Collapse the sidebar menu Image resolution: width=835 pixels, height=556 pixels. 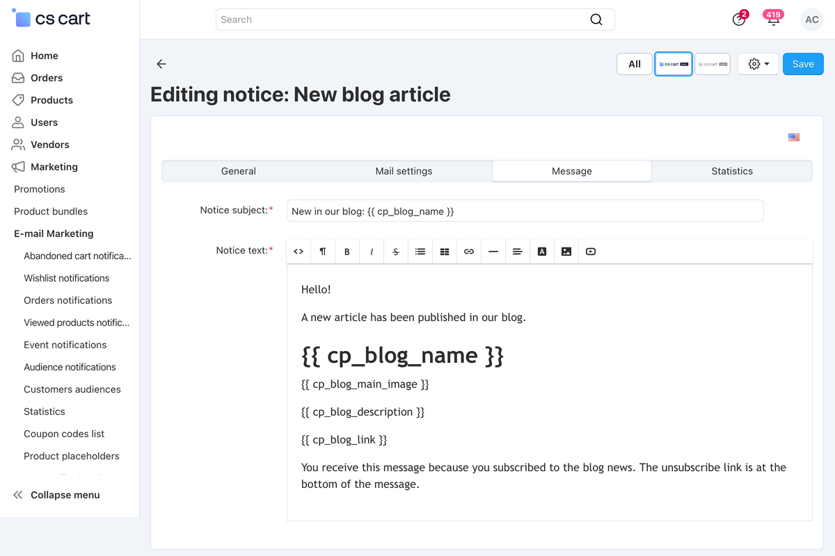[x=57, y=495]
